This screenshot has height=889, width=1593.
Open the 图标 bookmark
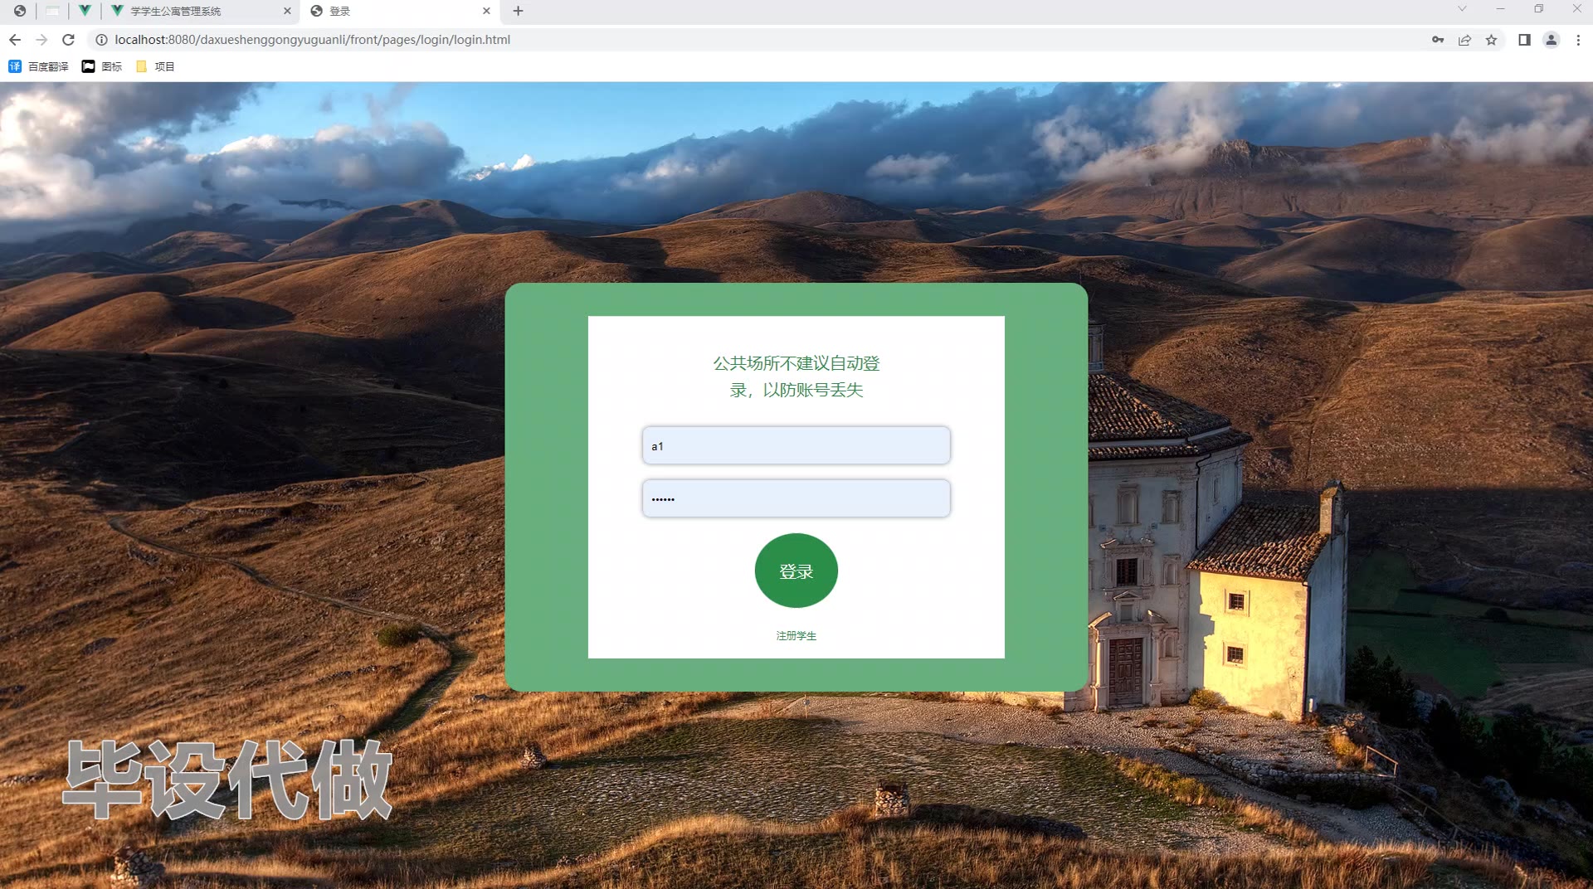102,66
